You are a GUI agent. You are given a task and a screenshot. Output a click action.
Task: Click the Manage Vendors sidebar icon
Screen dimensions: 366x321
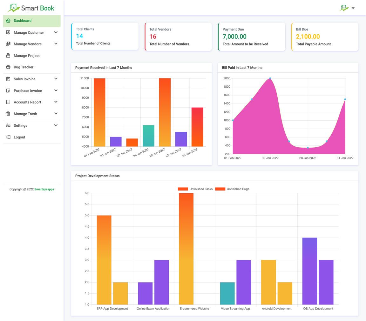tap(8, 44)
